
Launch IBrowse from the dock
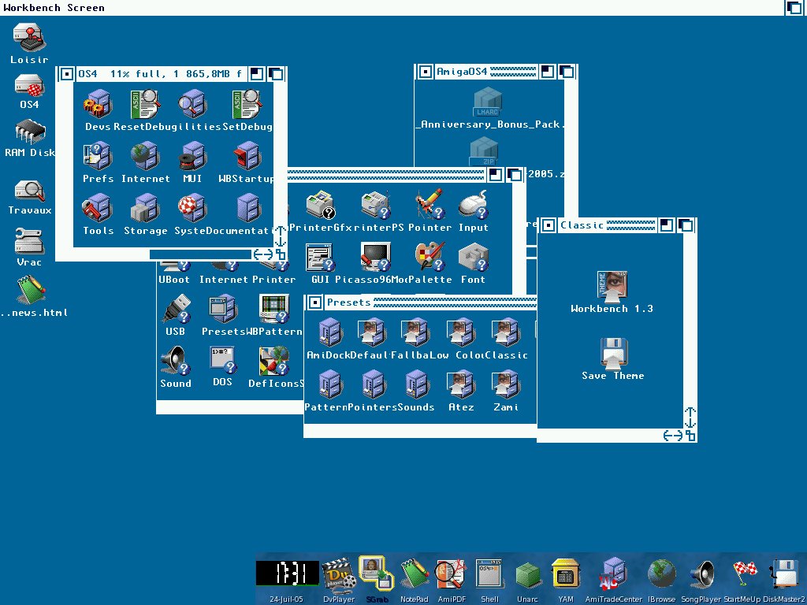661,573
